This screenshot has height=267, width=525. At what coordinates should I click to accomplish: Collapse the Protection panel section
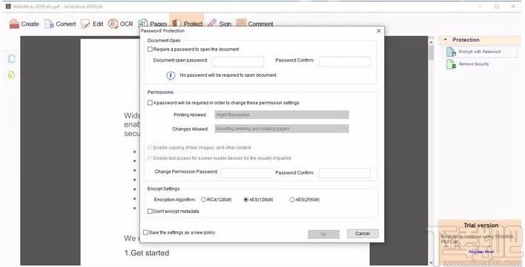click(x=446, y=40)
